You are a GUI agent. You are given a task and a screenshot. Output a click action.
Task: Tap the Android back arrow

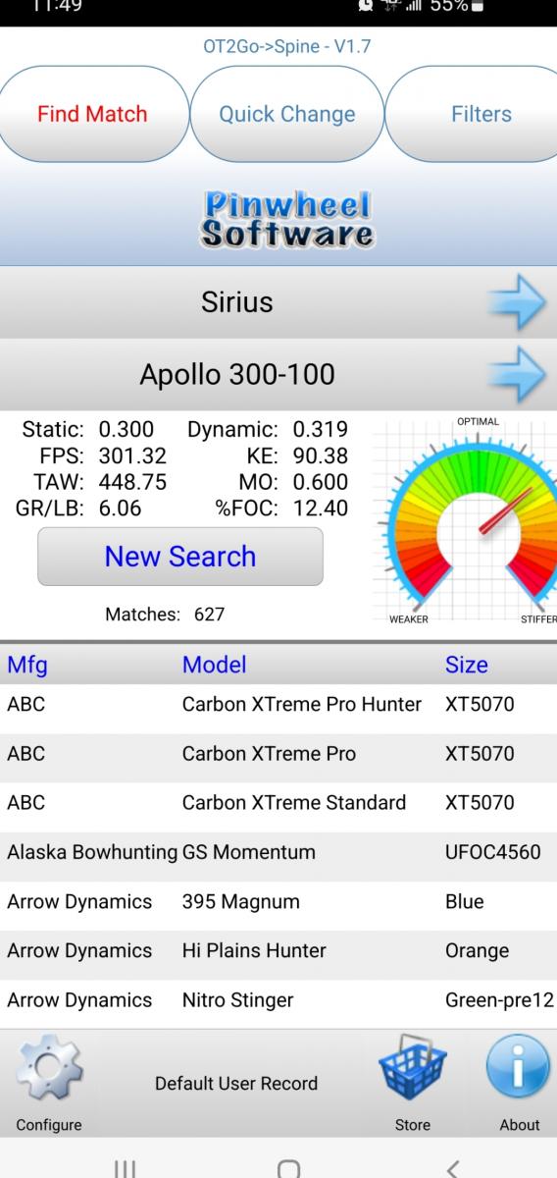pos(452,1168)
